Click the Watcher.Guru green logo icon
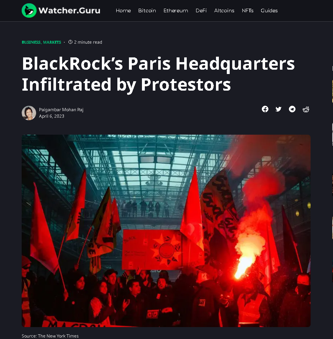333x339 pixels. (x=29, y=10)
